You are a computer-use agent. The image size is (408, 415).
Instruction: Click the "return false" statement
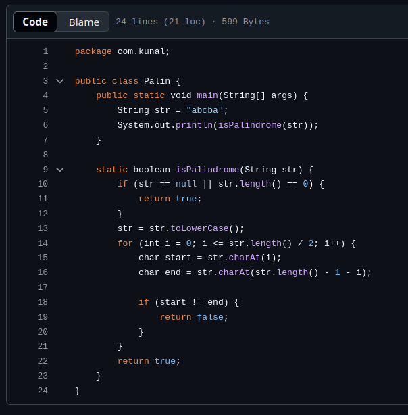[194, 317]
